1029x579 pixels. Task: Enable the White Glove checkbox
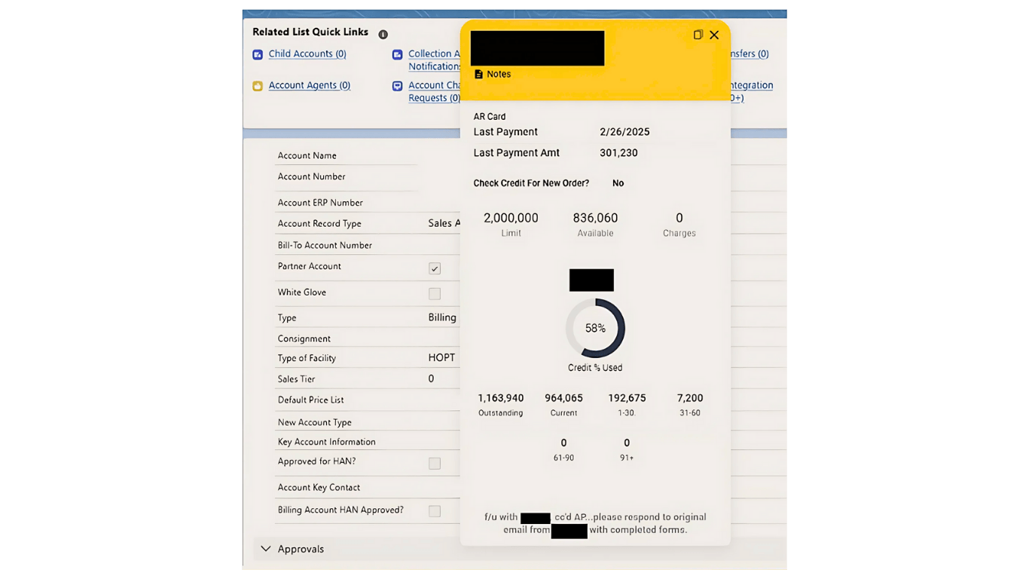[x=435, y=293]
